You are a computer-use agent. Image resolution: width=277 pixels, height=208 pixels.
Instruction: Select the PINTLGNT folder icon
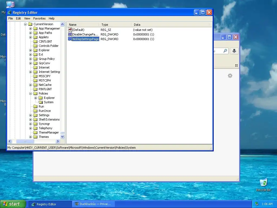pyautogui.click(x=35, y=89)
